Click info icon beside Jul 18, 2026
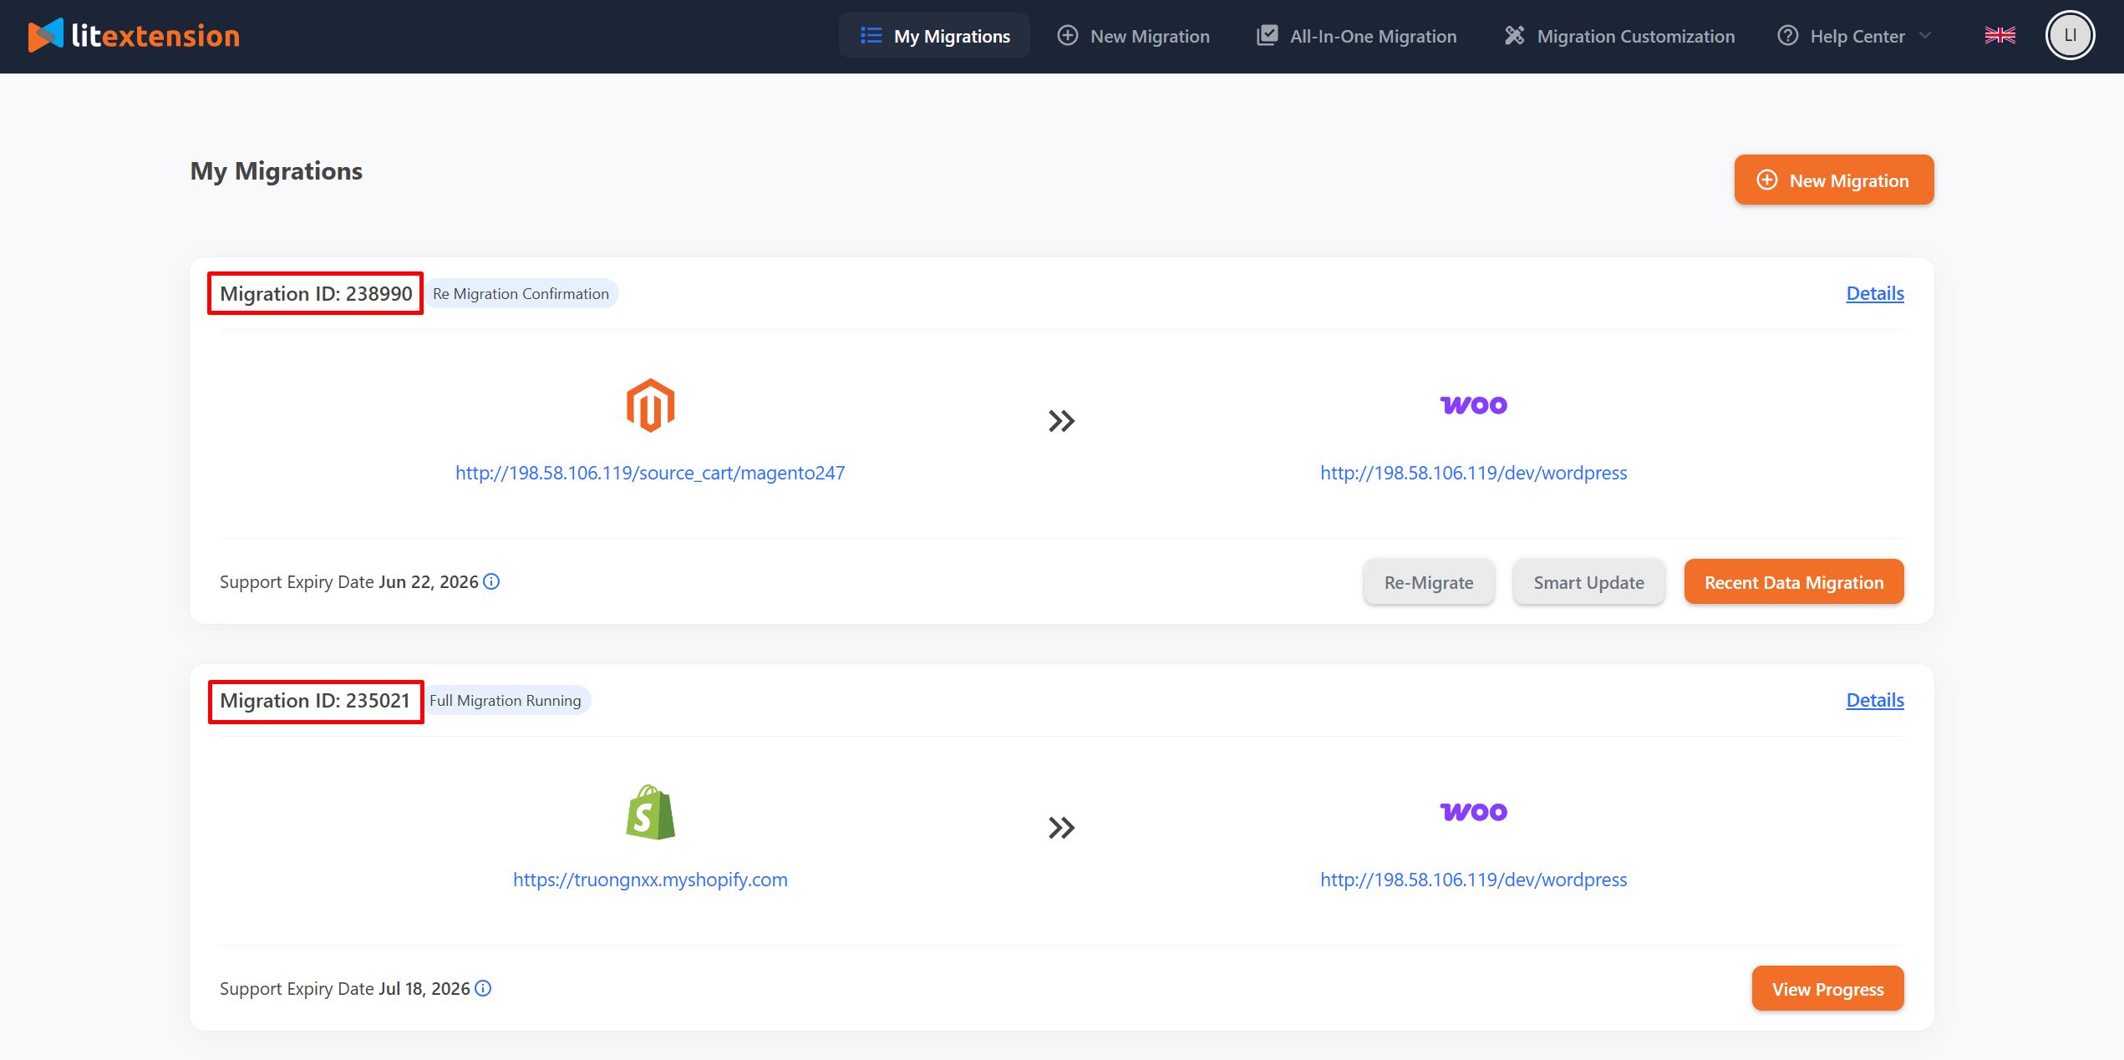The height and width of the screenshot is (1060, 2124). (483, 988)
